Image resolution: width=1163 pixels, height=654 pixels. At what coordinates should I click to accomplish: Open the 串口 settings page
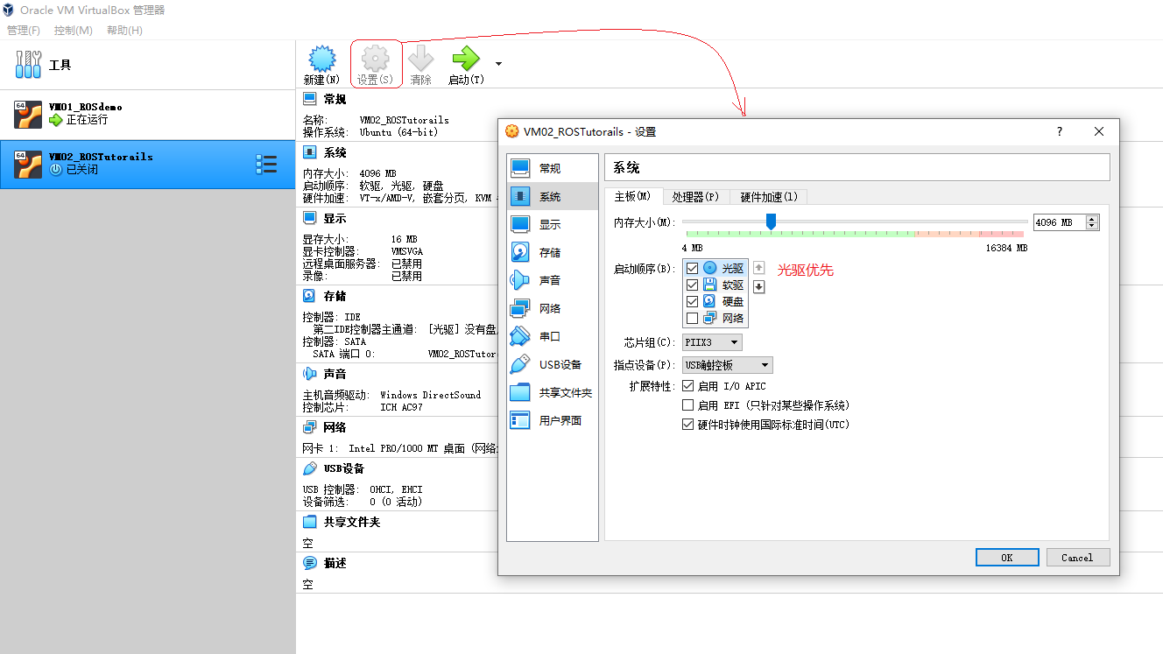pos(552,335)
